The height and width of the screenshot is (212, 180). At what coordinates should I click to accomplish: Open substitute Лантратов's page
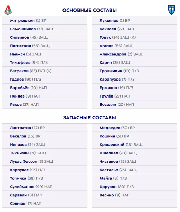pyautogui.click(x=21, y=128)
